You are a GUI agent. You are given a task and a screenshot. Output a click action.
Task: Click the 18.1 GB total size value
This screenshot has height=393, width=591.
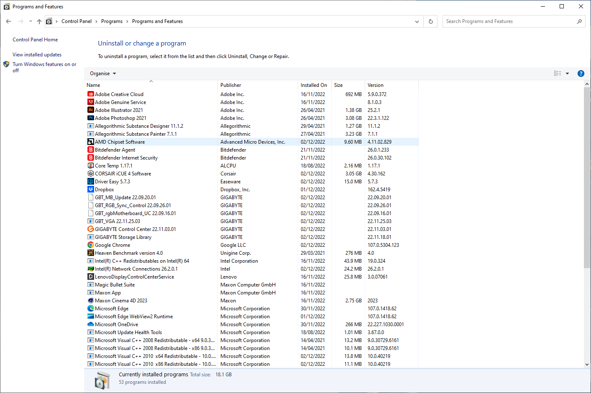(x=223, y=375)
